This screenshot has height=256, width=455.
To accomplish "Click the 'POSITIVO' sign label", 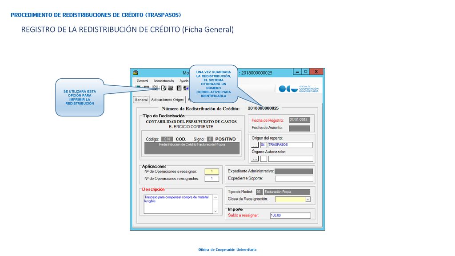I will click(225, 139).
